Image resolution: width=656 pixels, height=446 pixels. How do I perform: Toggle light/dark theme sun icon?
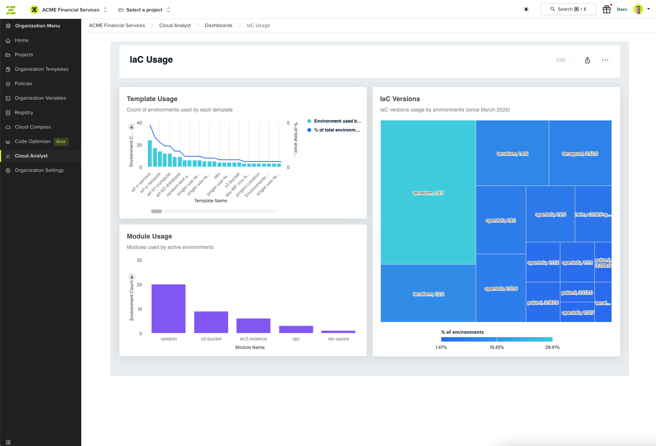[526, 10]
